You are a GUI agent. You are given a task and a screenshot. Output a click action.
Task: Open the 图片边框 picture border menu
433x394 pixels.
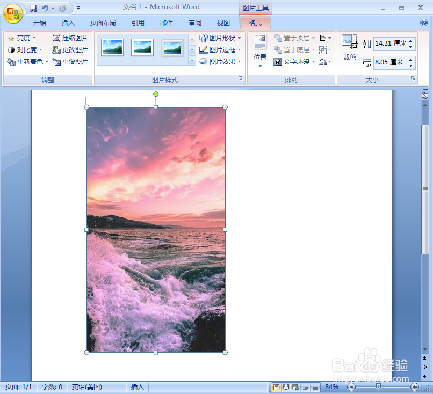220,50
